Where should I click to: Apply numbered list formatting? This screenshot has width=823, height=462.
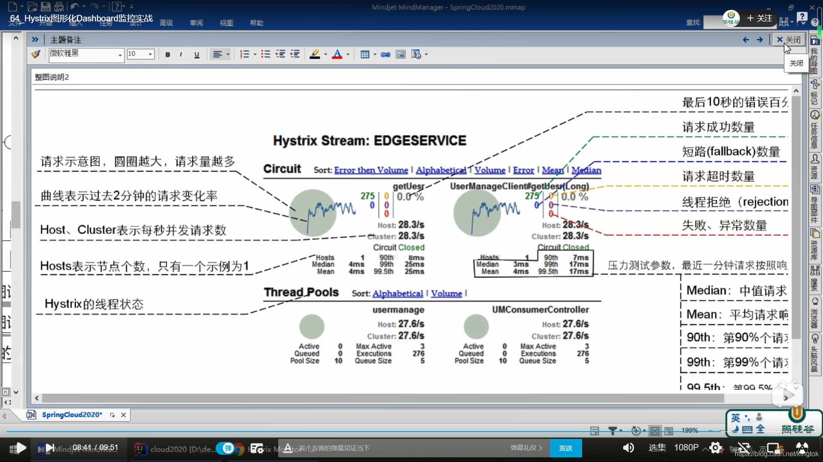(244, 54)
